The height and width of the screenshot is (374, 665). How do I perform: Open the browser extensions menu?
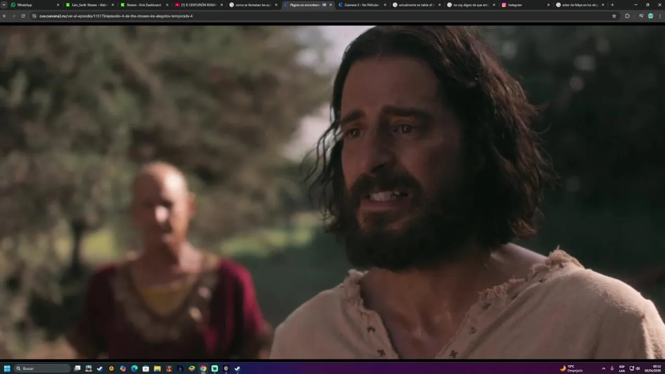(627, 16)
